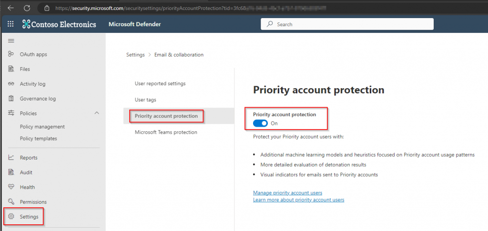The image size is (488, 231).
Task: Click the Settings gear icon
Action: (x=11, y=217)
